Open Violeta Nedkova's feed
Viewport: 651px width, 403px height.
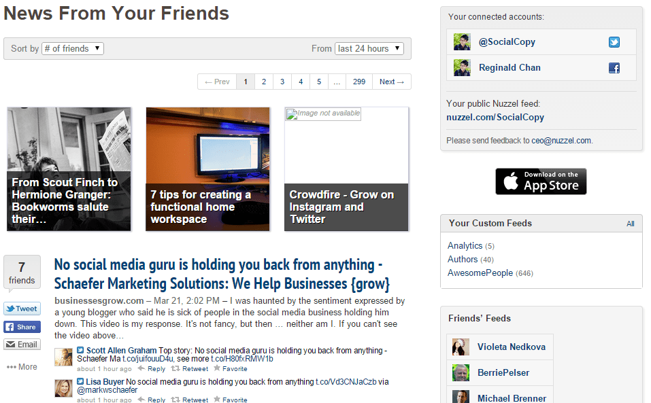pyautogui.click(x=512, y=347)
